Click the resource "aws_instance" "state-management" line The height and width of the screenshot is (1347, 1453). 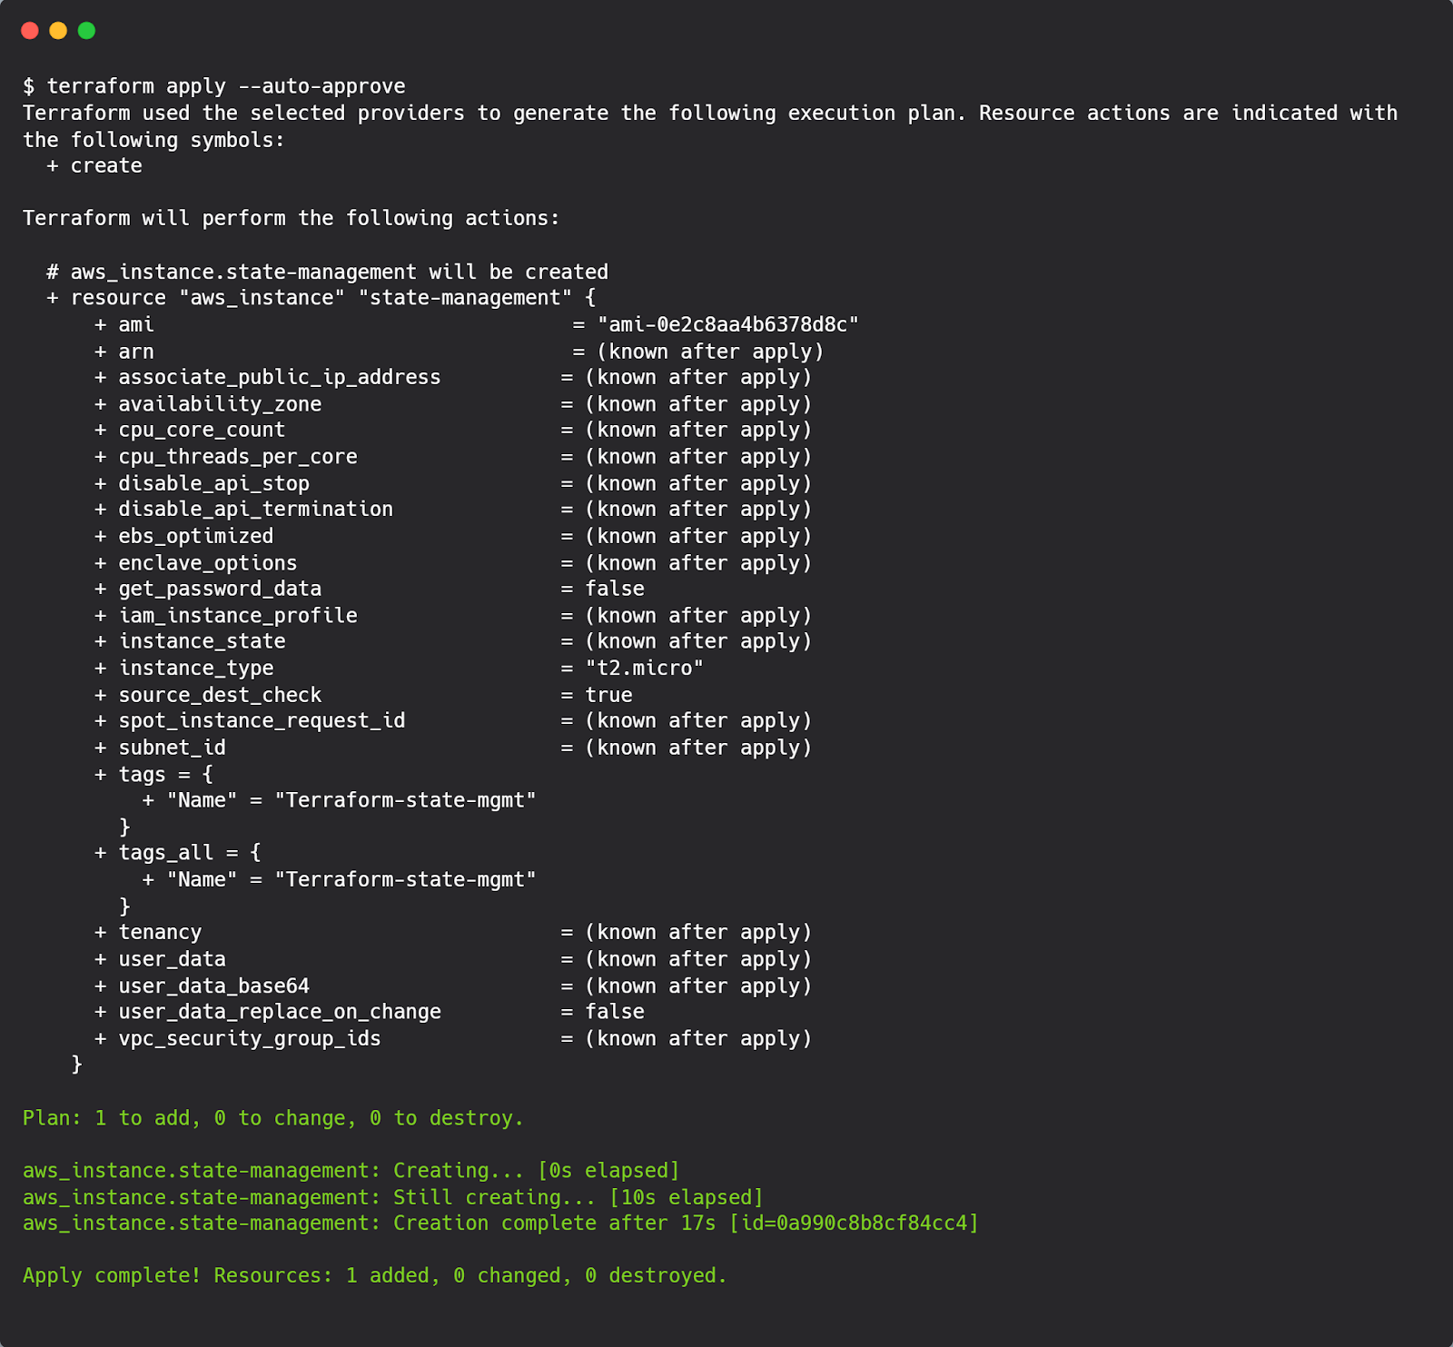coord(321,298)
